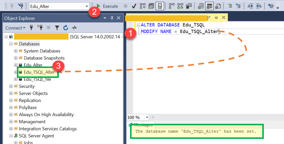Image resolution: width=284 pixels, height=144 pixels.
Task: Open the 100 % zoom dropdown
Action: (x=147, y=118)
